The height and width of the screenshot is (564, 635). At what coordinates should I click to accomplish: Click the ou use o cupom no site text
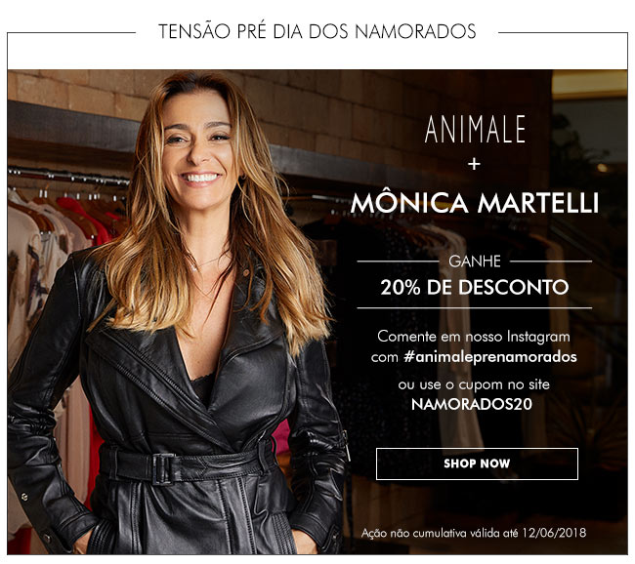click(x=474, y=384)
